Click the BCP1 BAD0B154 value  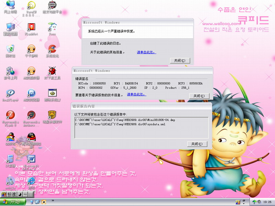point(132,83)
